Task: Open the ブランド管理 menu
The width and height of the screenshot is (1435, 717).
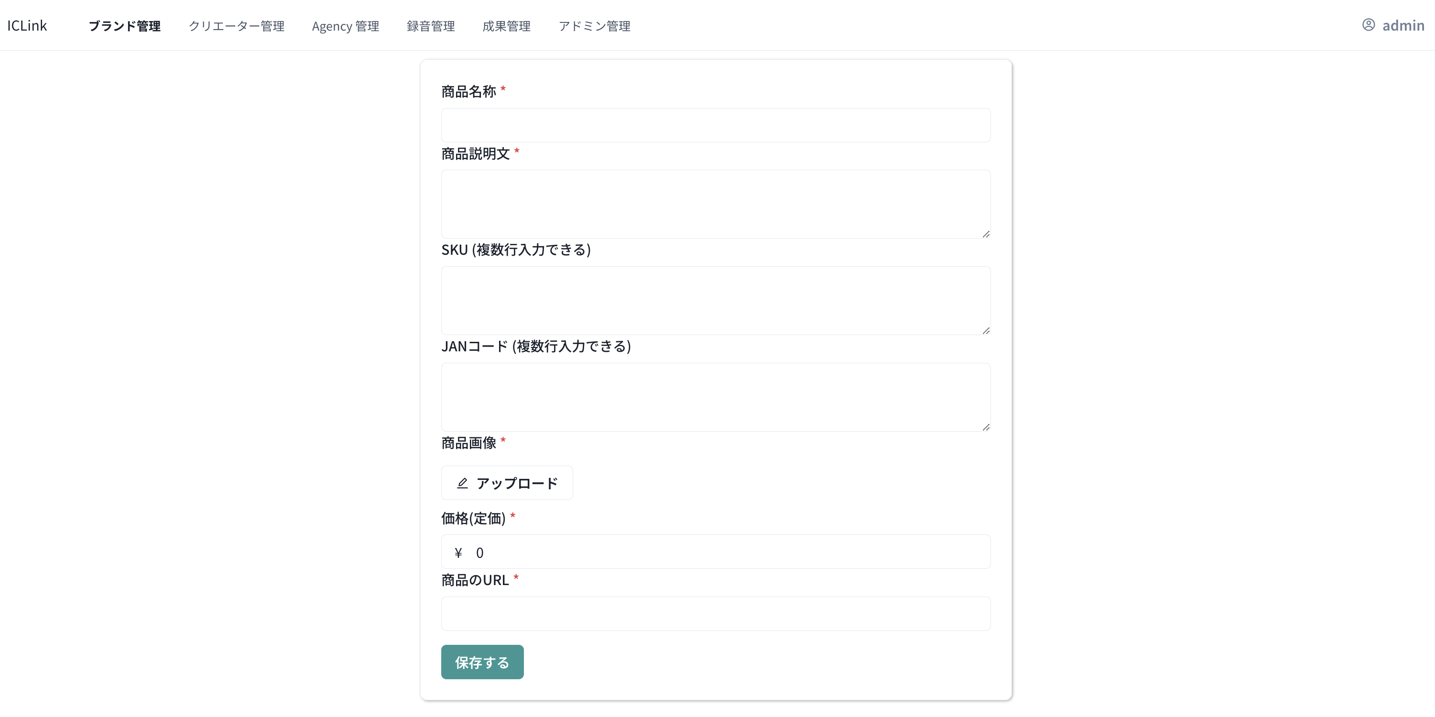Action: pos(125,26)
